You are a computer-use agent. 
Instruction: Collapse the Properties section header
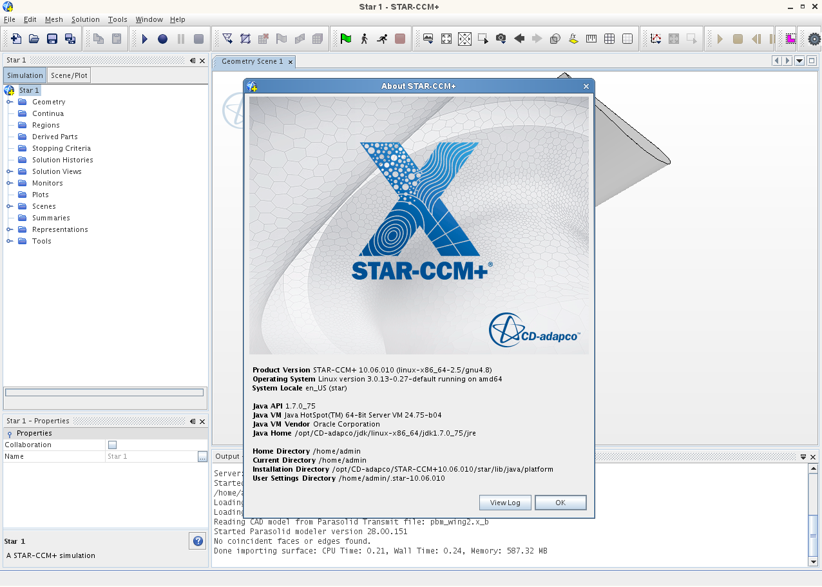(x=10, y=434)
